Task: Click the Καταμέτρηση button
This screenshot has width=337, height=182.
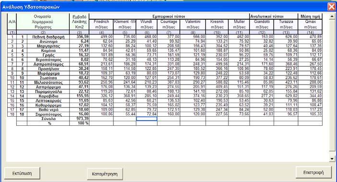Action: click(x=105, y=174)
